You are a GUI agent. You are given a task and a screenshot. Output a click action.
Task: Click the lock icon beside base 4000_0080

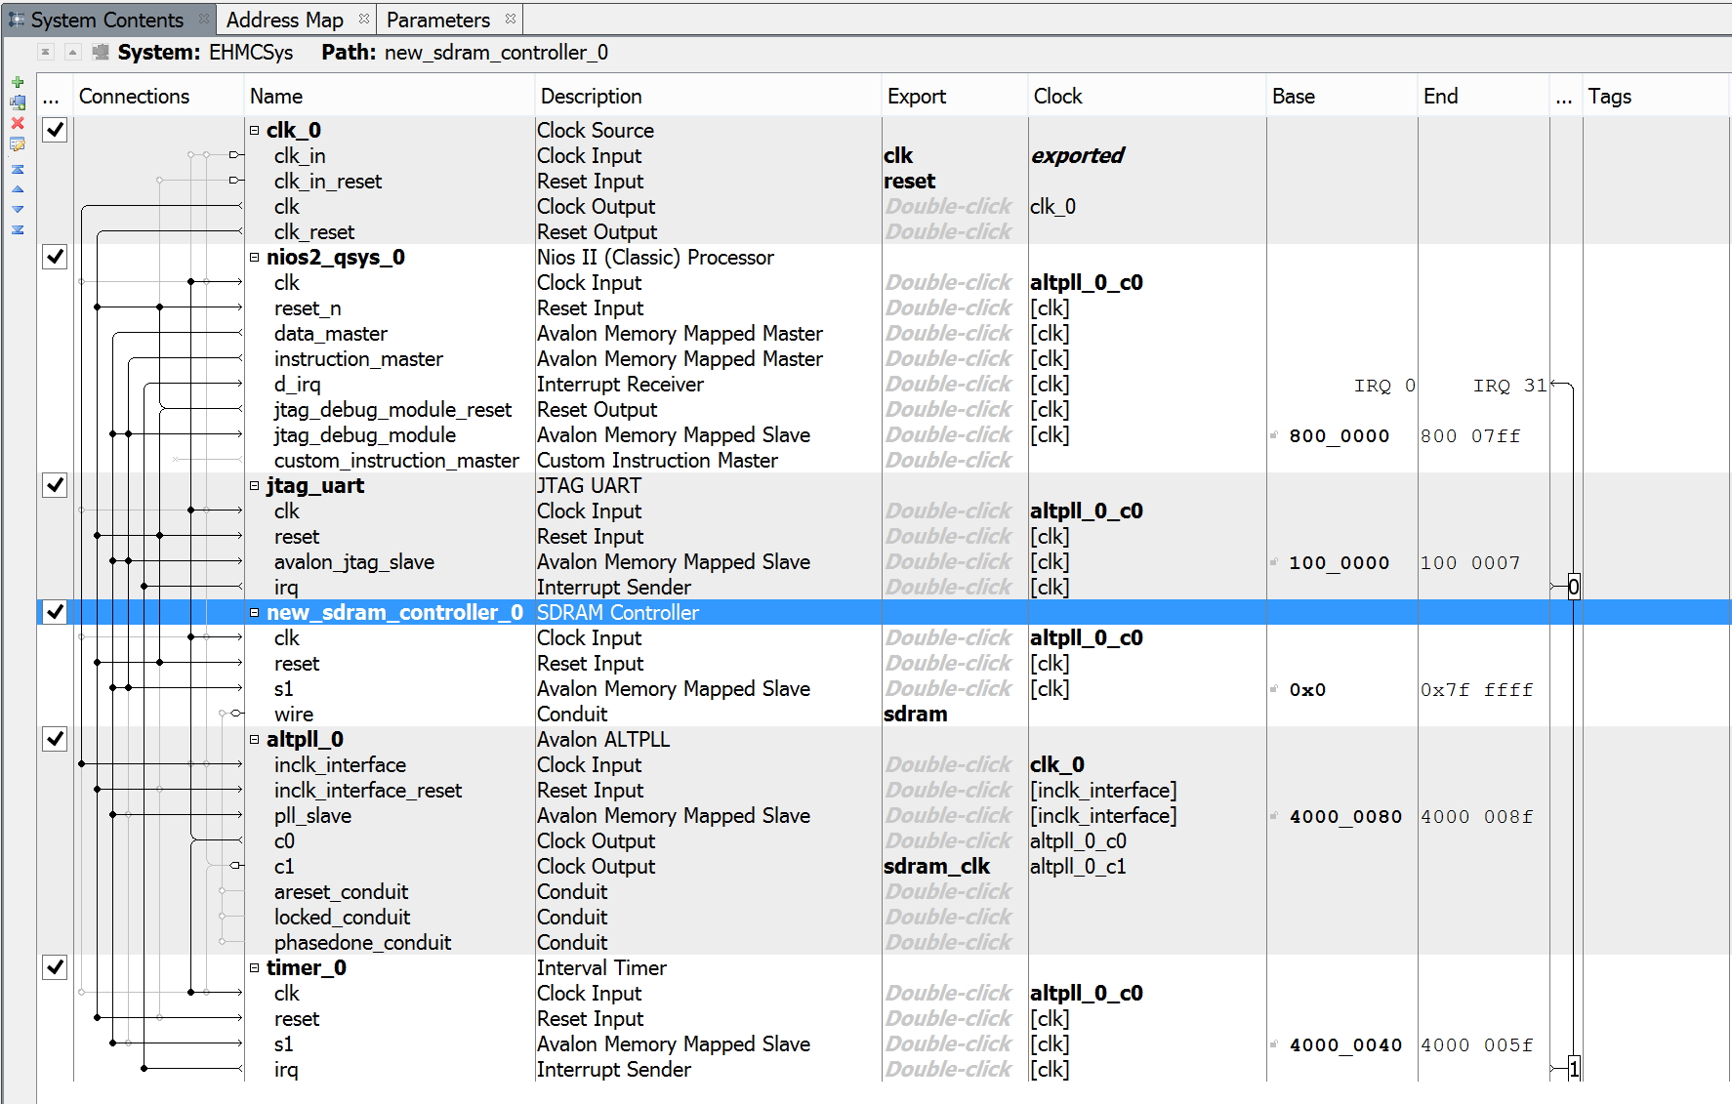(1274, 816)
